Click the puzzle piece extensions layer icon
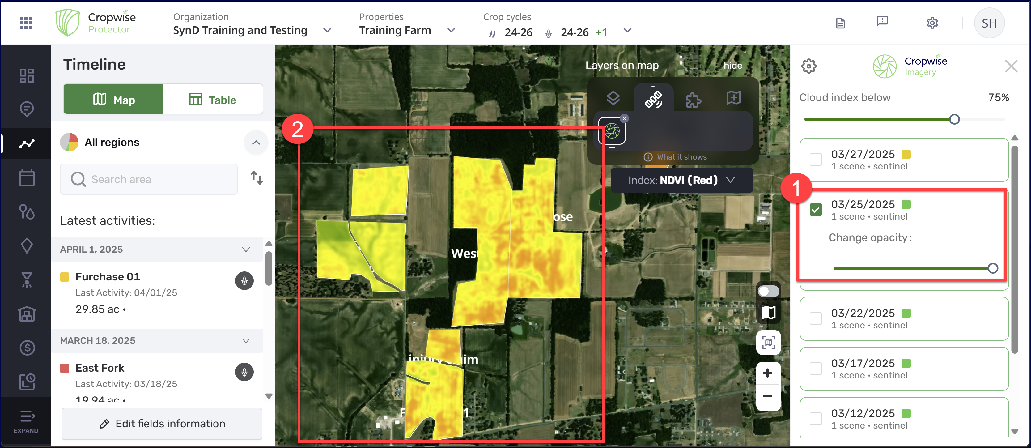Screen dimensions: 1031x448 coord(693,100)
